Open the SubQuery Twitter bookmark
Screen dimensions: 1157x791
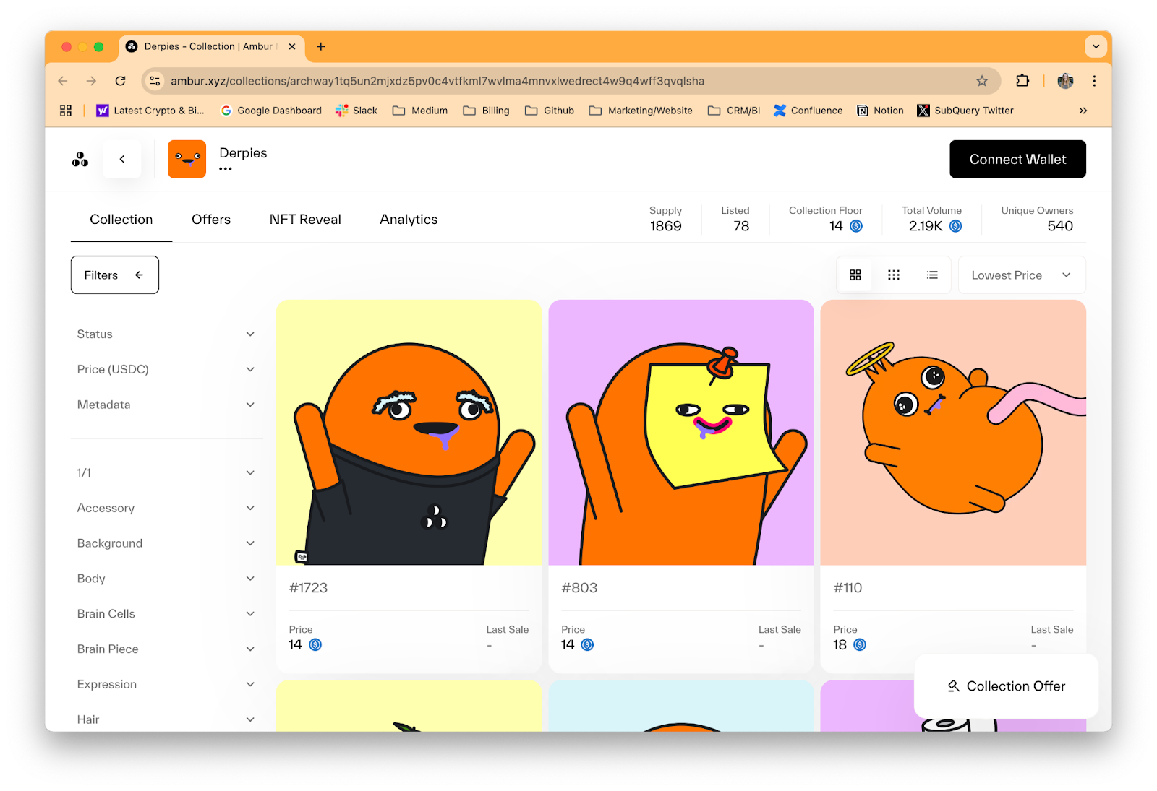coord(965,111)
